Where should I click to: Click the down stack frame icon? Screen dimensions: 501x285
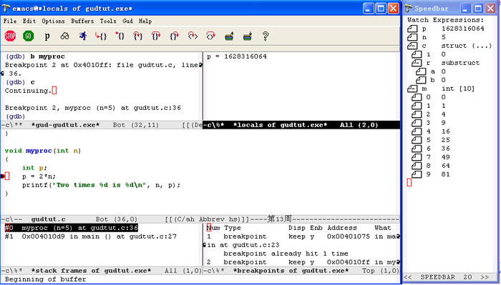248,36
